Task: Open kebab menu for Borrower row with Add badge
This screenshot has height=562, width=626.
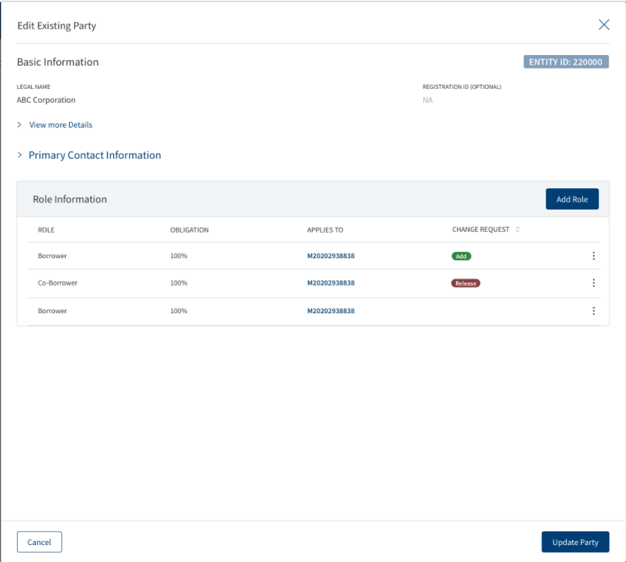Action: (x=594, y=256)
